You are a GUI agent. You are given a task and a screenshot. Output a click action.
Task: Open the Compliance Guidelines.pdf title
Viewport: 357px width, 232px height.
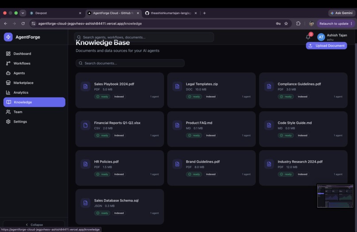[299, 84]
